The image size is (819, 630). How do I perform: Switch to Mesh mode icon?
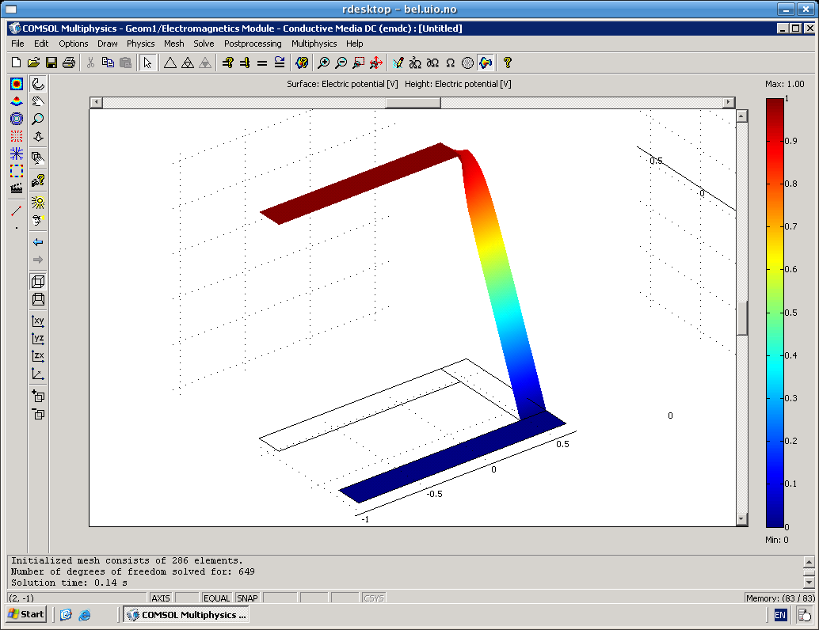click(x=468, y=63)
